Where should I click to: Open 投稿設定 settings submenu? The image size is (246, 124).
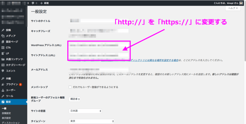(6, 113)
